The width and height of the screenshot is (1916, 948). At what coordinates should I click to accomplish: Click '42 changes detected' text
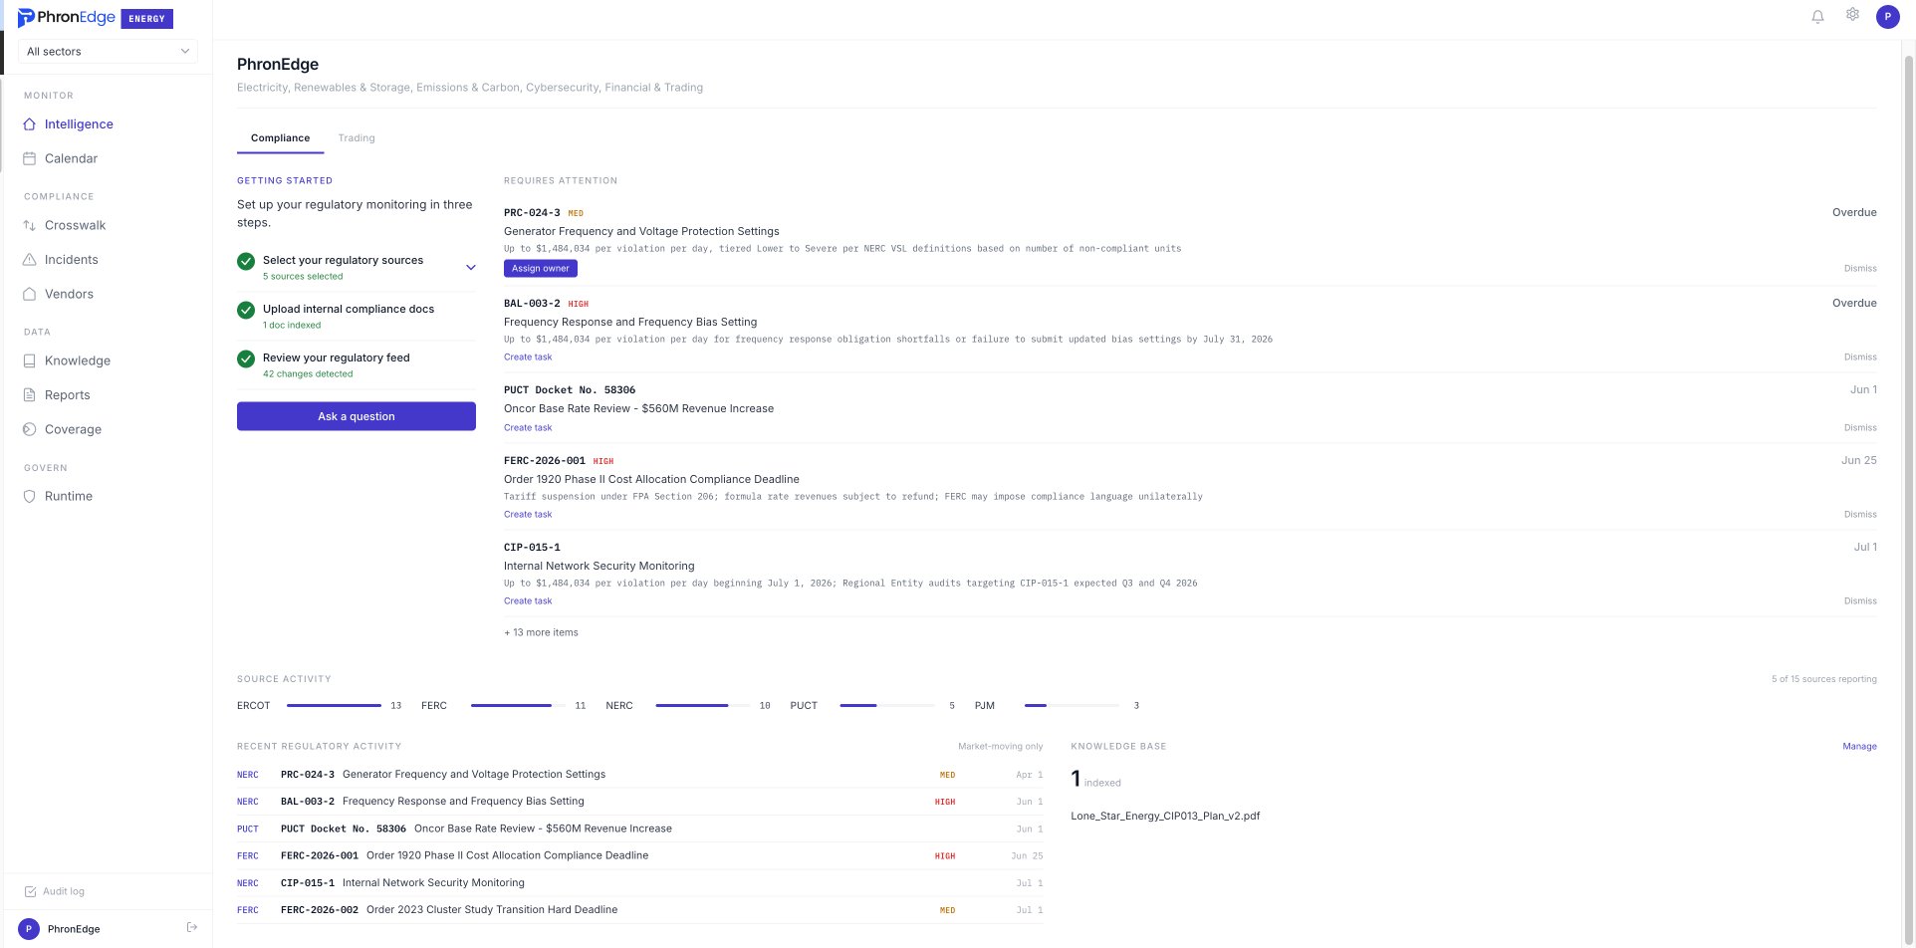click(x=308, y=373)
